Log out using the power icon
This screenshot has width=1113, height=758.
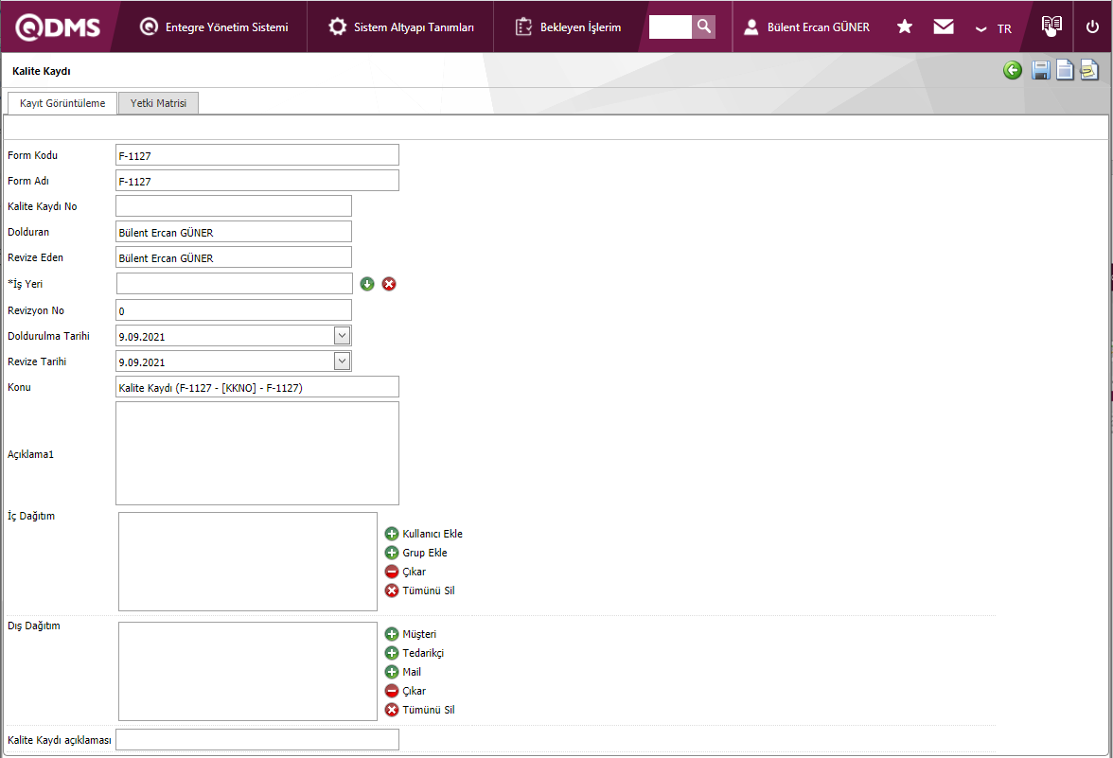pyautogui.click(x=1092, y=27)
